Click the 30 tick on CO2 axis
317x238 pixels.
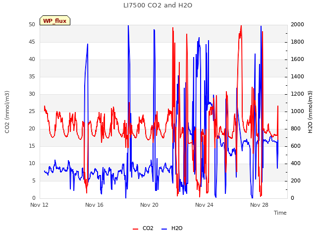[32, 94]
